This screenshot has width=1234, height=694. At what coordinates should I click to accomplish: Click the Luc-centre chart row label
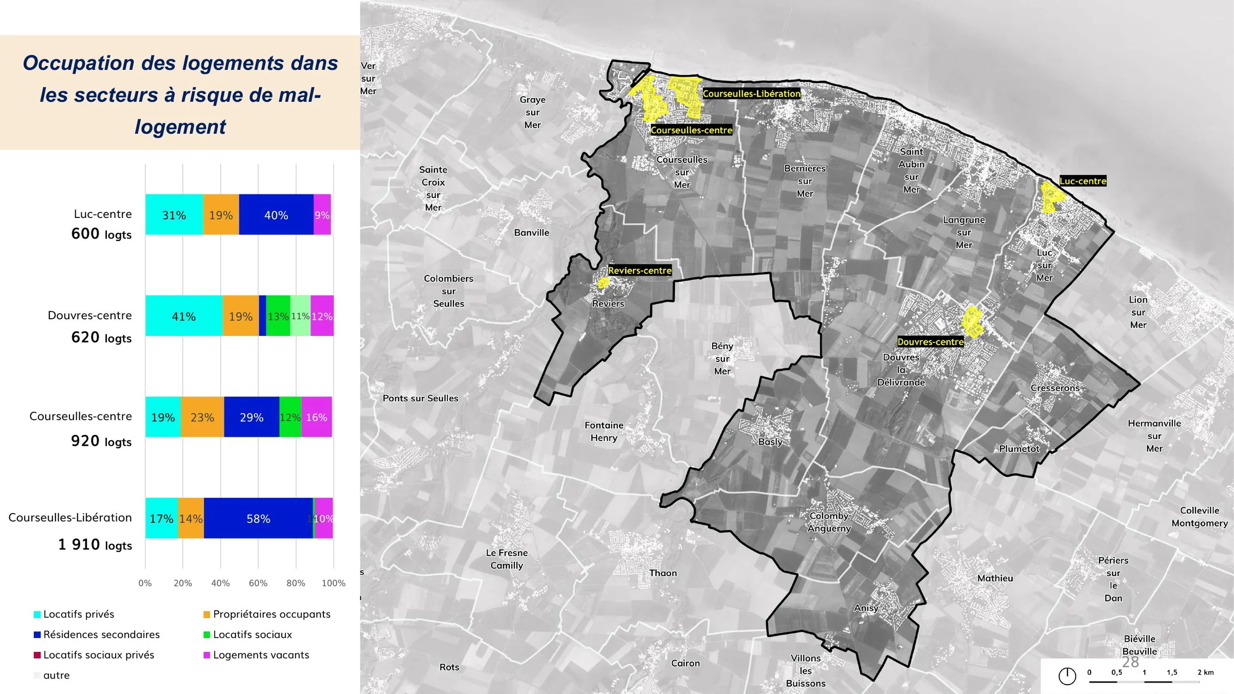[103, 214]
